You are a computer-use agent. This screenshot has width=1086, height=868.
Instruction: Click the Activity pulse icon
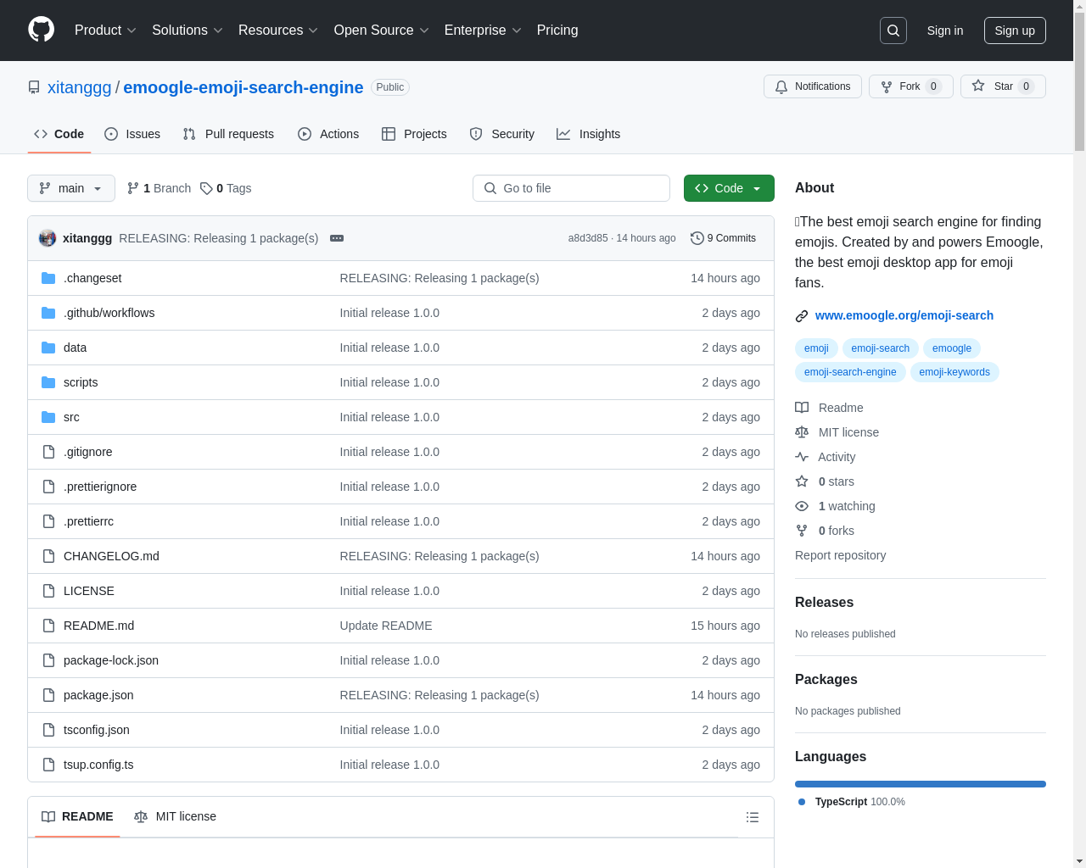coord(802,457)
